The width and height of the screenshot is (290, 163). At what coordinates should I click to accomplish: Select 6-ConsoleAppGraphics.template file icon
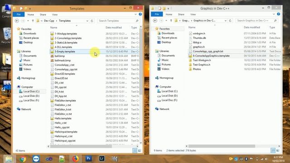tap(190, 56)
